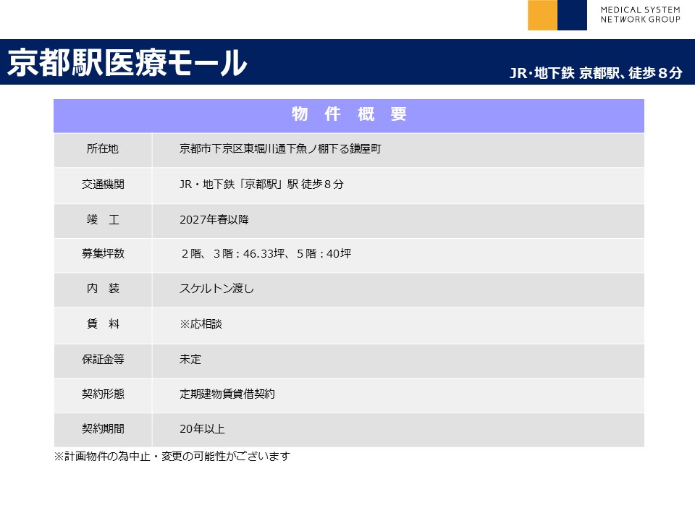This screenshot has width=695, height=521.
Task: Select the 賃料 label cell
Action: point(103,324)
